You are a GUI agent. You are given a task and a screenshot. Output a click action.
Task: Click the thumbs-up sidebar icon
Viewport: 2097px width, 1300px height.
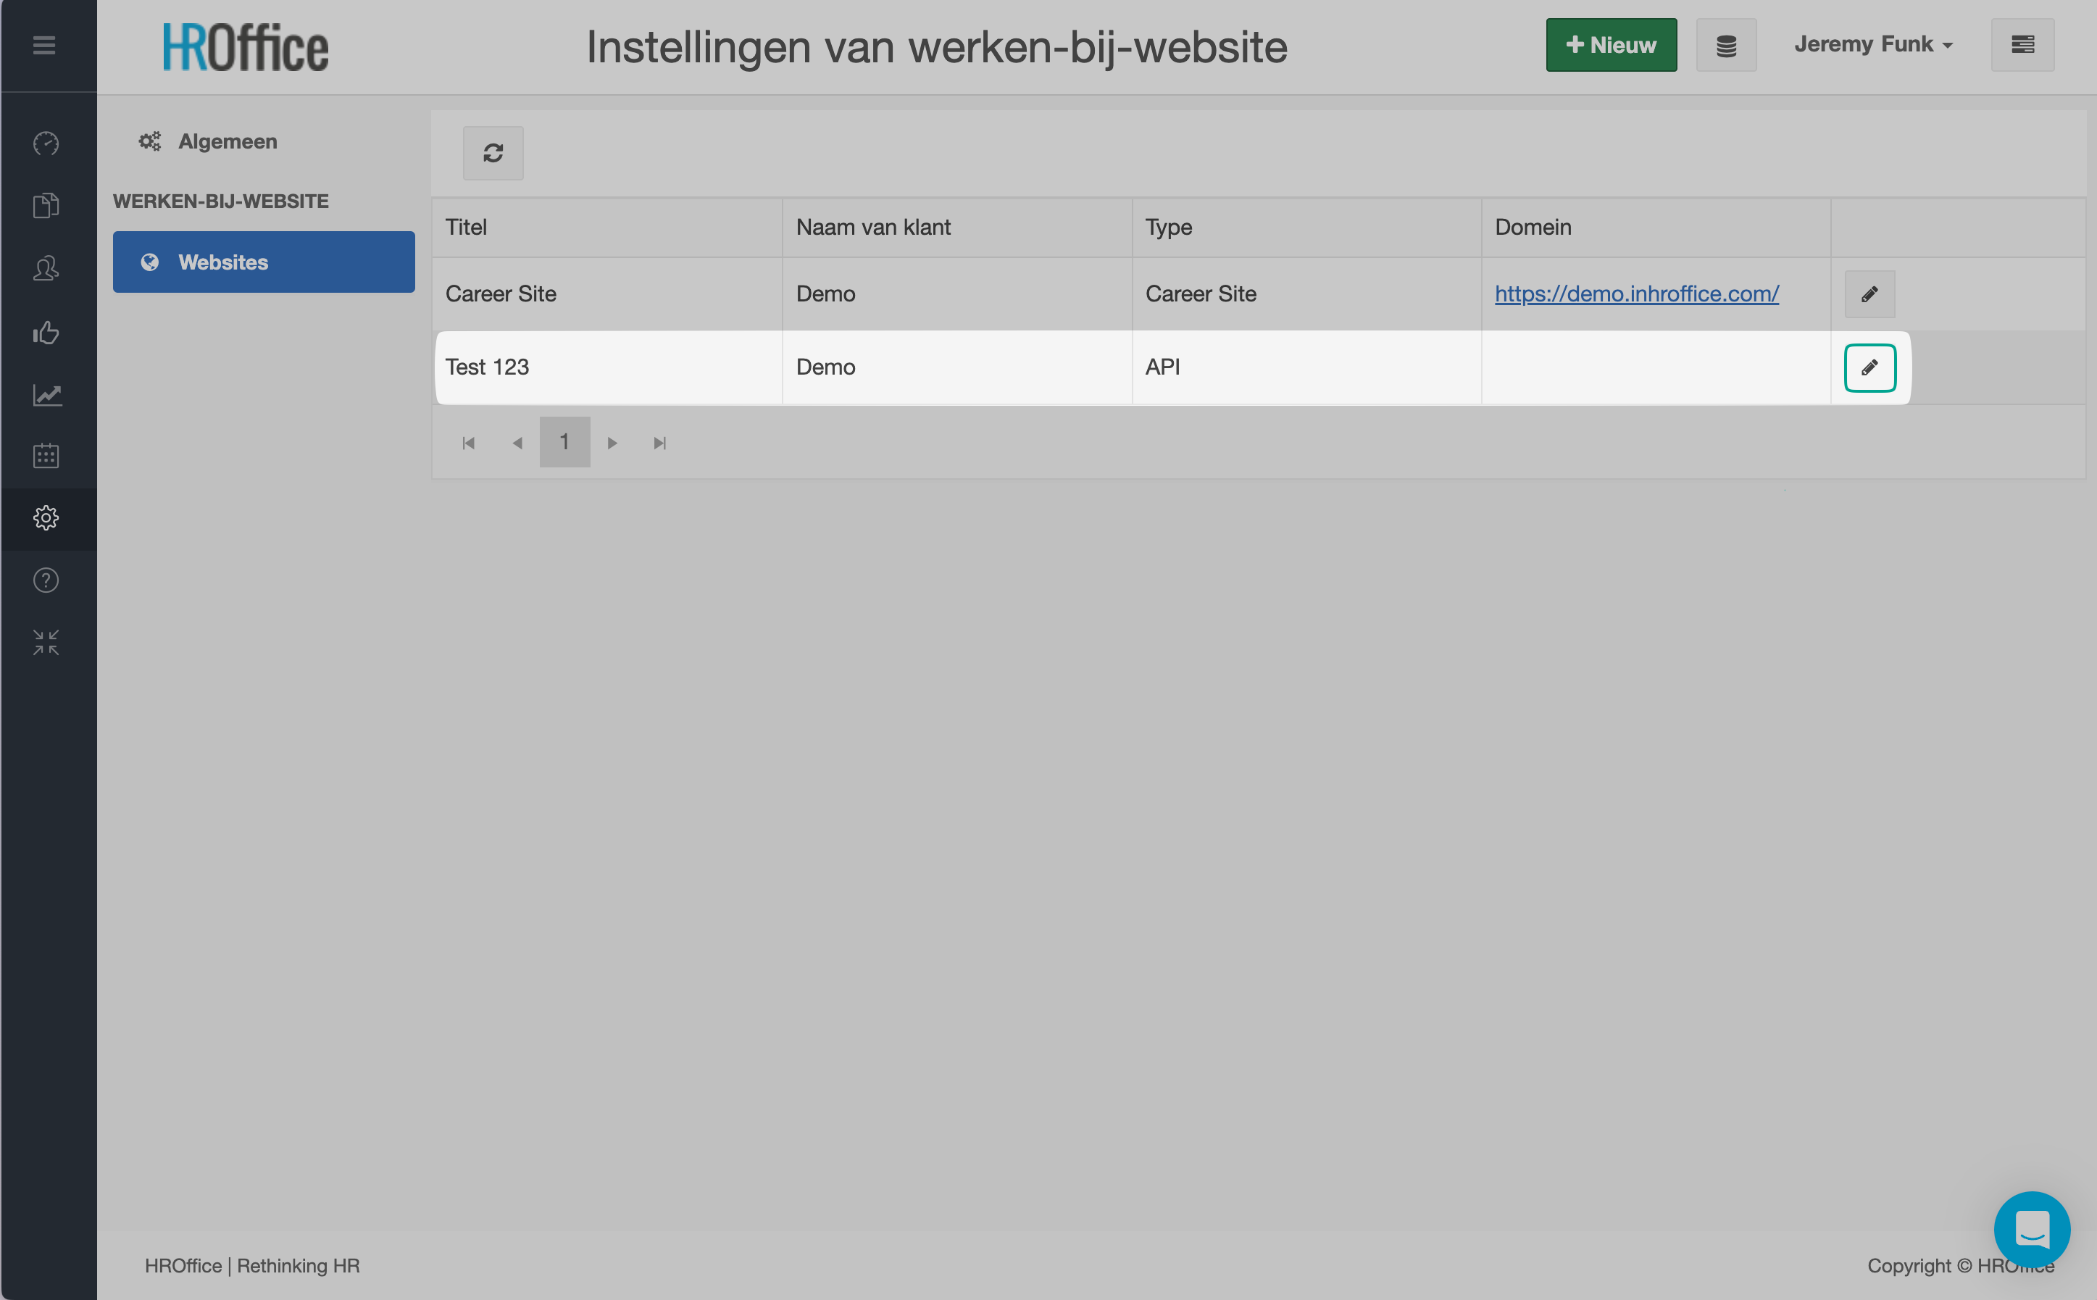[46, 332]
